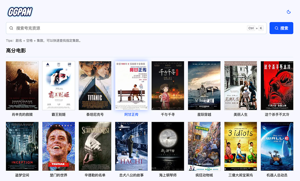
Task: Open the WALL-E poster
Action: [x=277, y=146]
